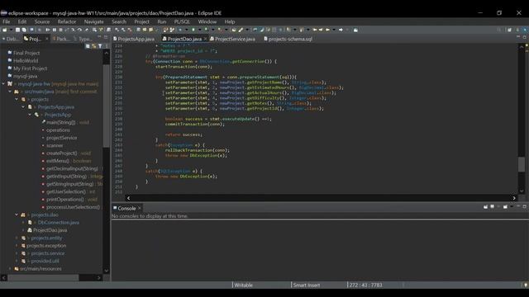This screenshot has height=297, width=529.
Task: Minimize the Project Explorer panel
Action: pos(99,36)
